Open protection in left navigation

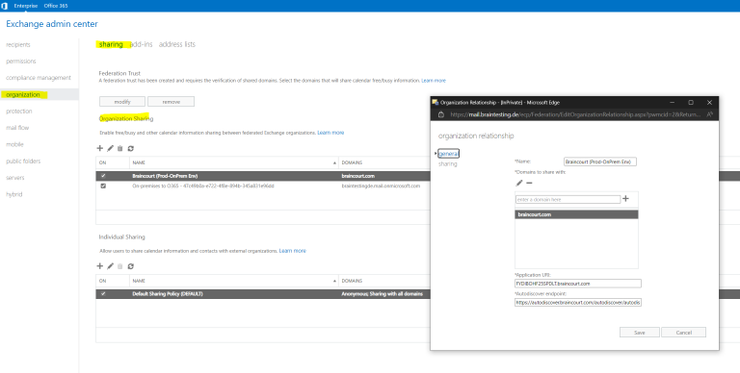(x=19, y=112)
